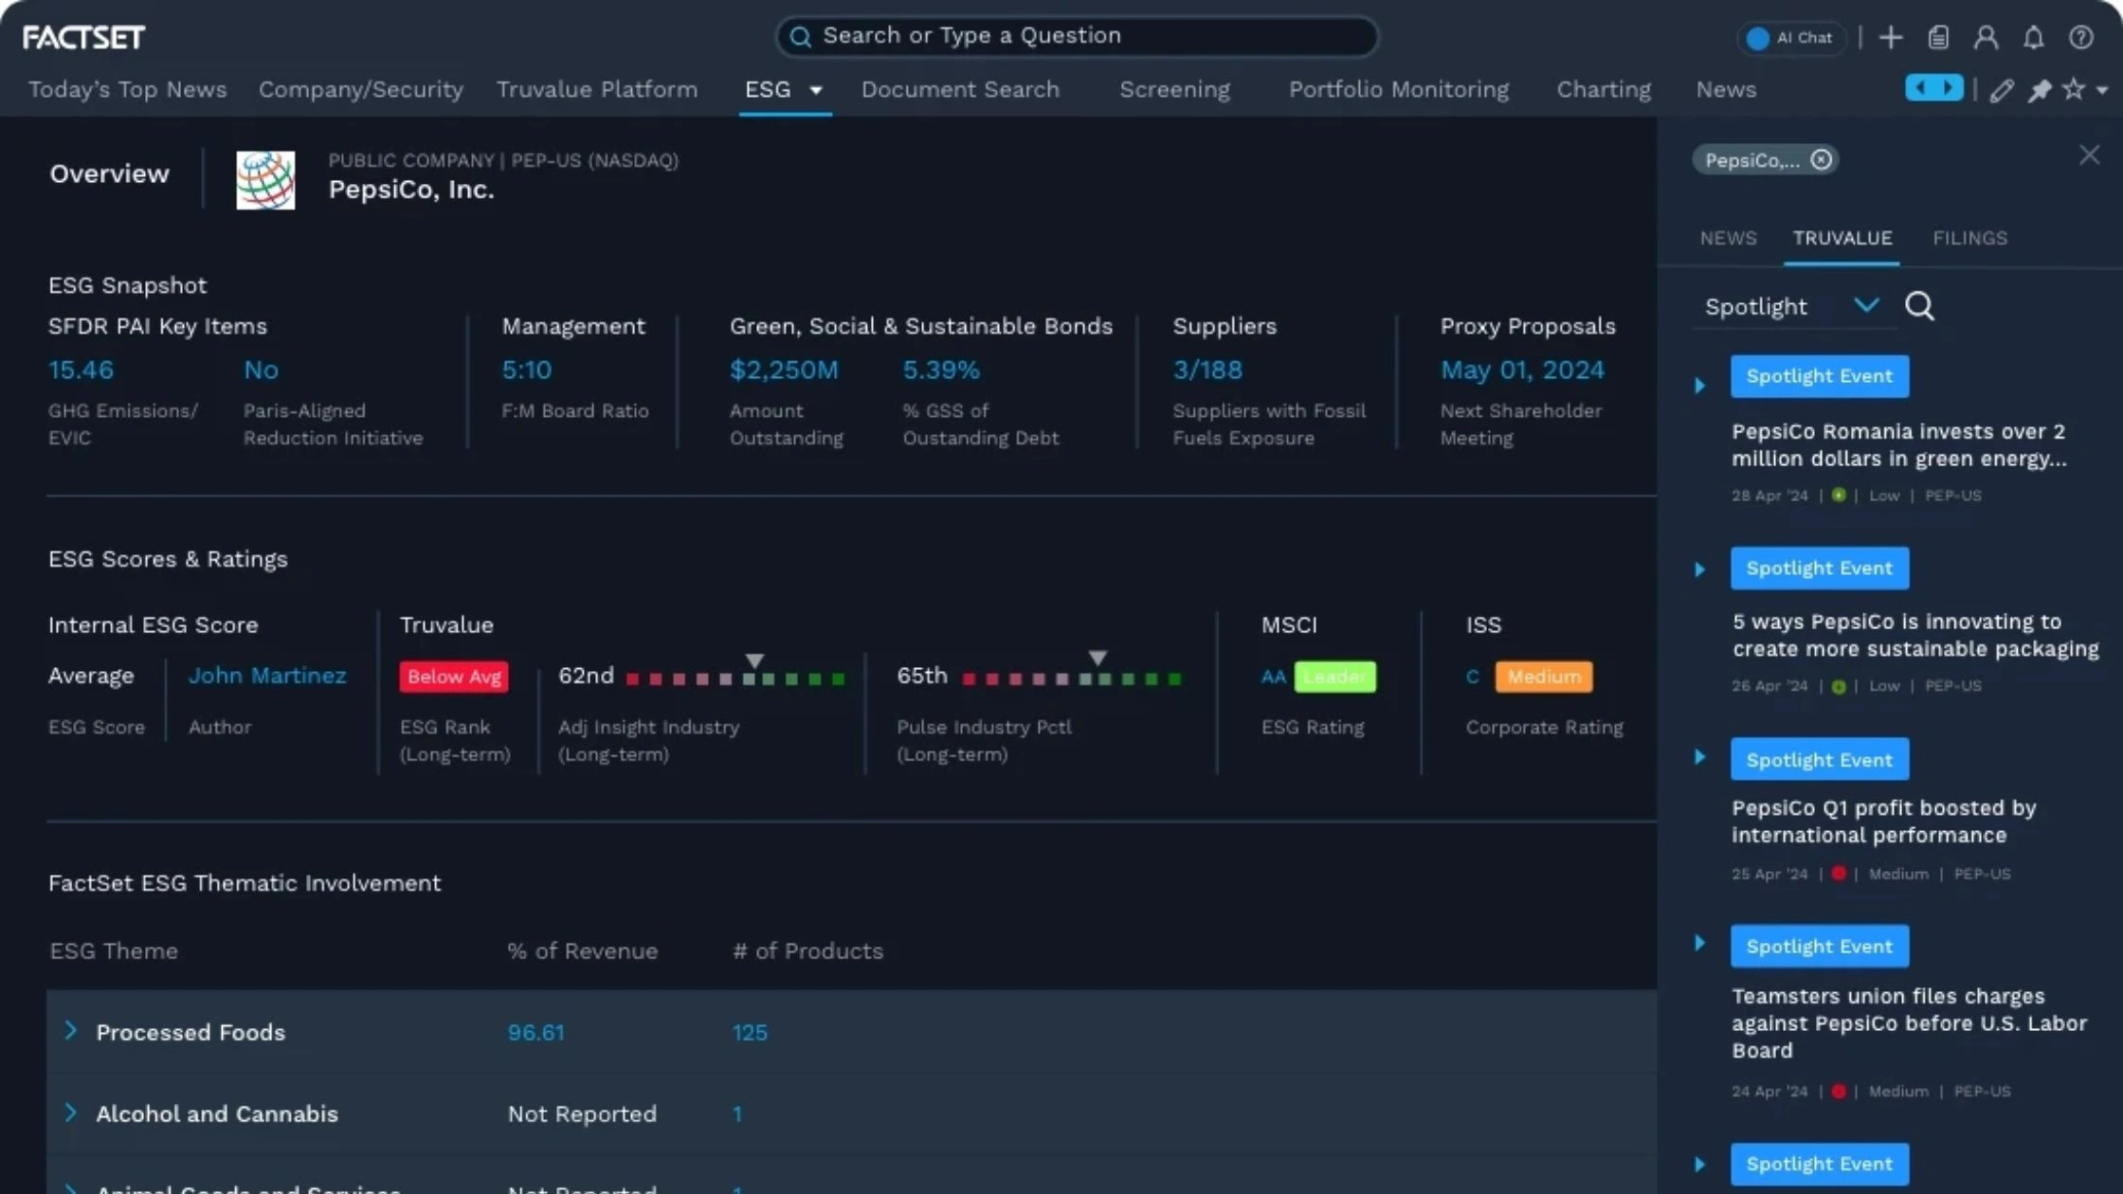Image resolution: width=2123 pixels, height=1194 pixels.
Task: Click the help question mark icon
Action: (2080, 38)
